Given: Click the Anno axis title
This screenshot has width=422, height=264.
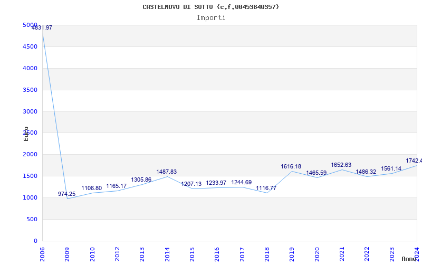Looking at the screenshot, I should [x=409, y=259].
